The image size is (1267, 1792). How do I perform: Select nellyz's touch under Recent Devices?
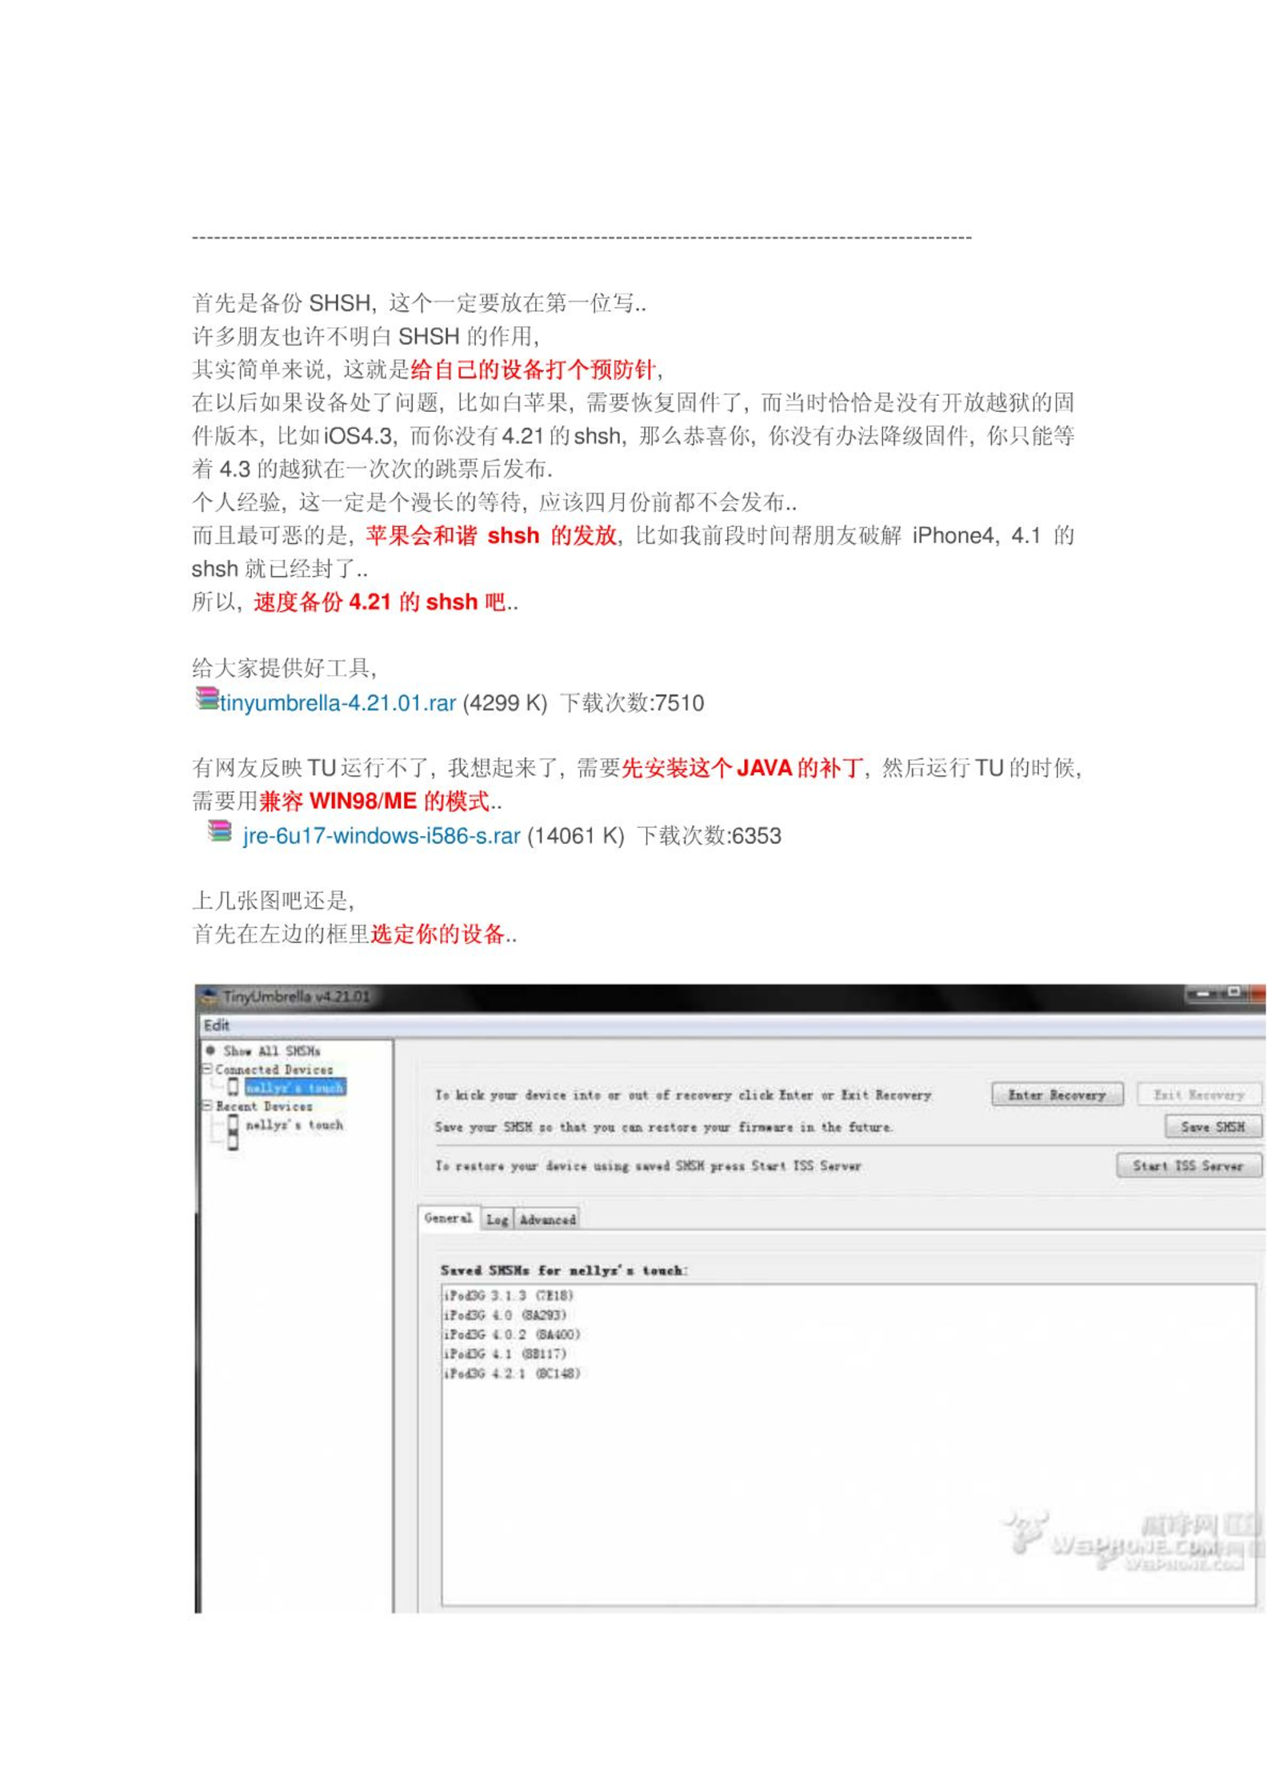[294, 1125]
